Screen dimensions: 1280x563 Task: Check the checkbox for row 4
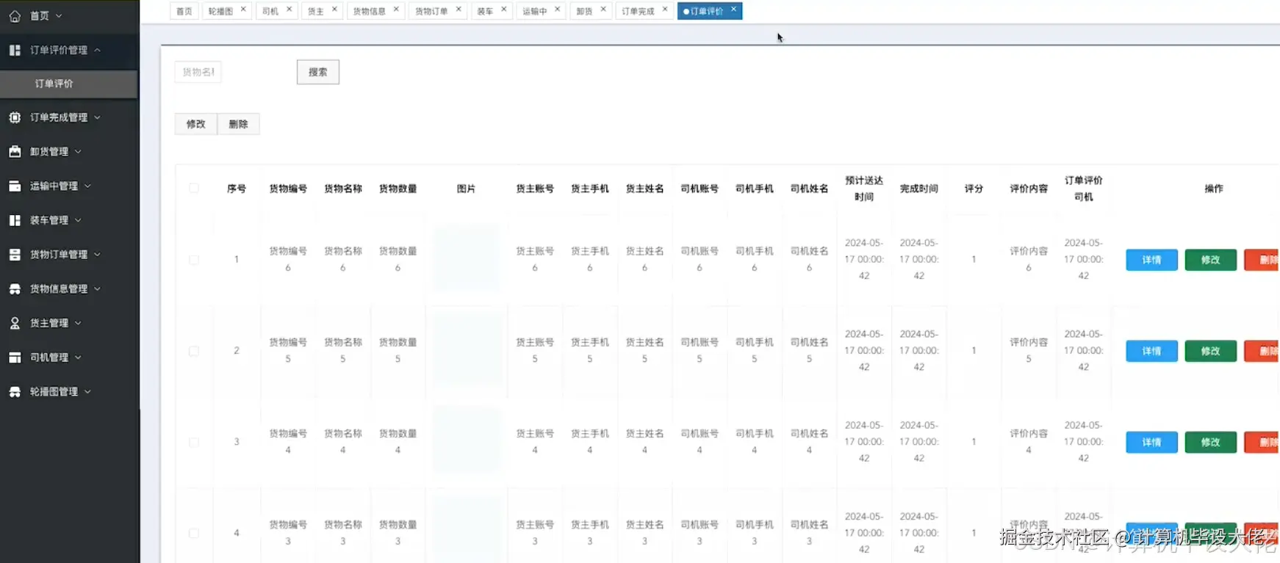pyautogui.click(x=194, y=533)
